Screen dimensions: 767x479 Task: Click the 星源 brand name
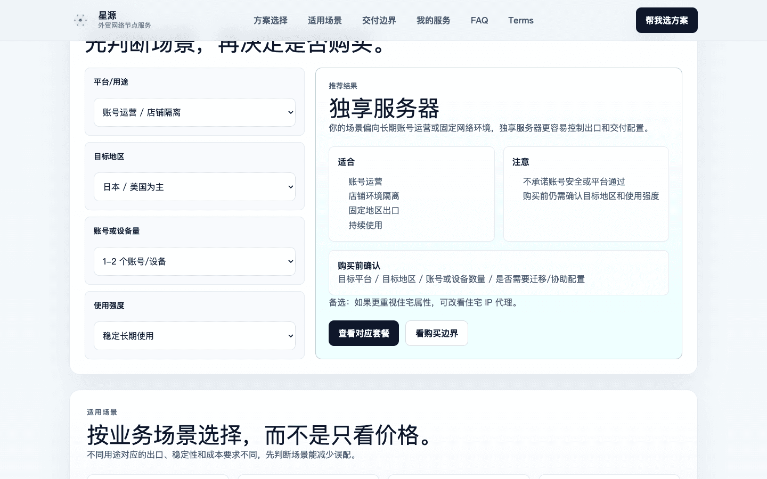pos(107,15)
